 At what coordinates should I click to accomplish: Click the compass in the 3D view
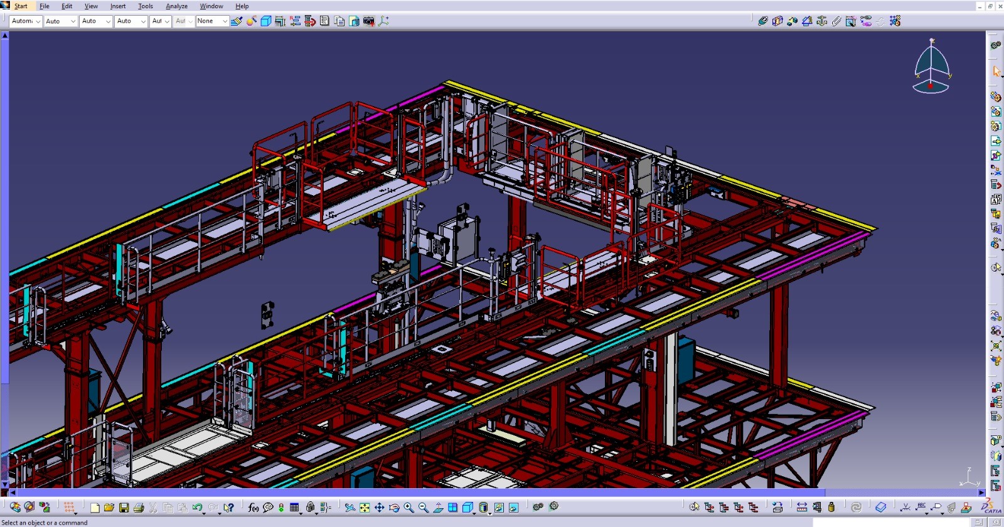pyautogui.click(x=932, y=67)
